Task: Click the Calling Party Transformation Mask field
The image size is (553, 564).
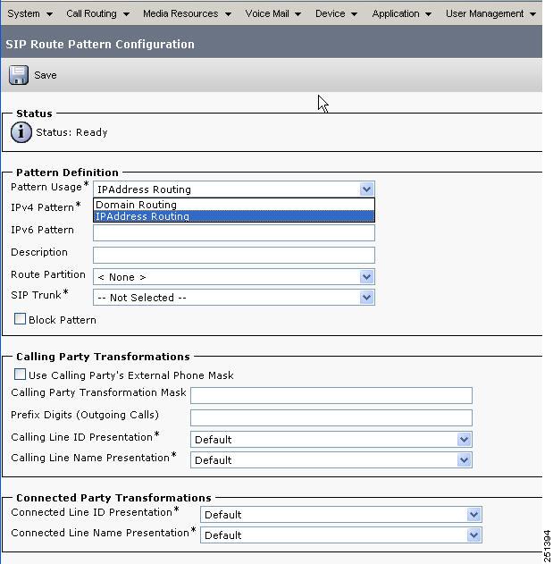Action: click(x=331, y=395)
